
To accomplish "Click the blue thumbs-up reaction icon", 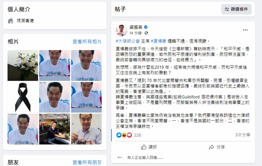I will click(x=119, y=135).
